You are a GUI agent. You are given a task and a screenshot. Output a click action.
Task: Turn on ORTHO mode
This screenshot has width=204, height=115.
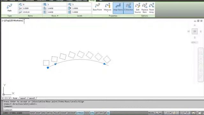coord(50,113)
